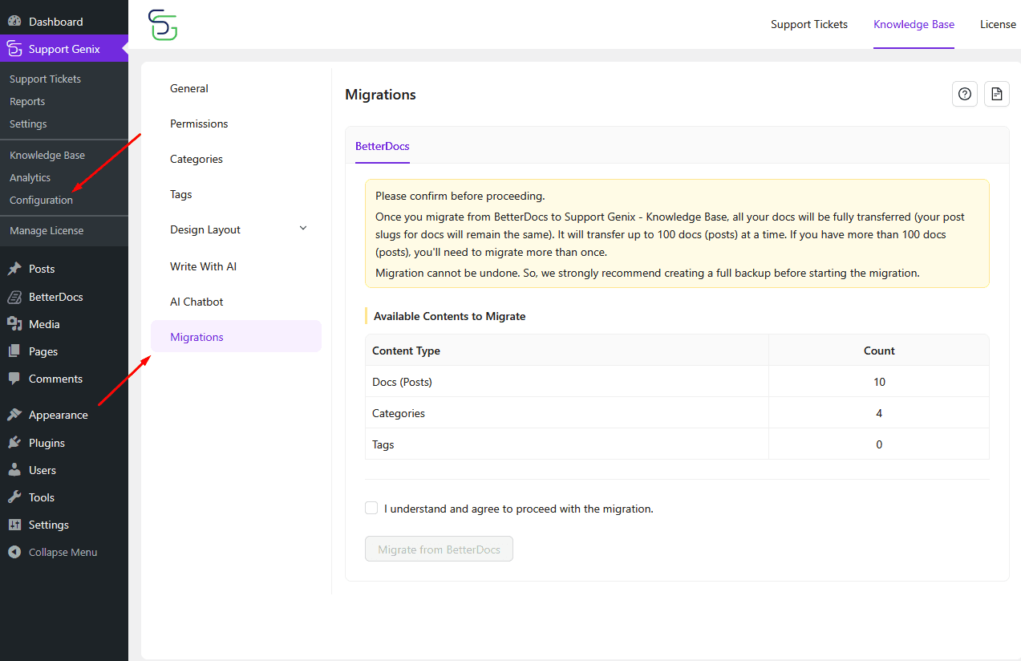
Task: Open Pages menu label in sidebar
Action: coord(43,351)
